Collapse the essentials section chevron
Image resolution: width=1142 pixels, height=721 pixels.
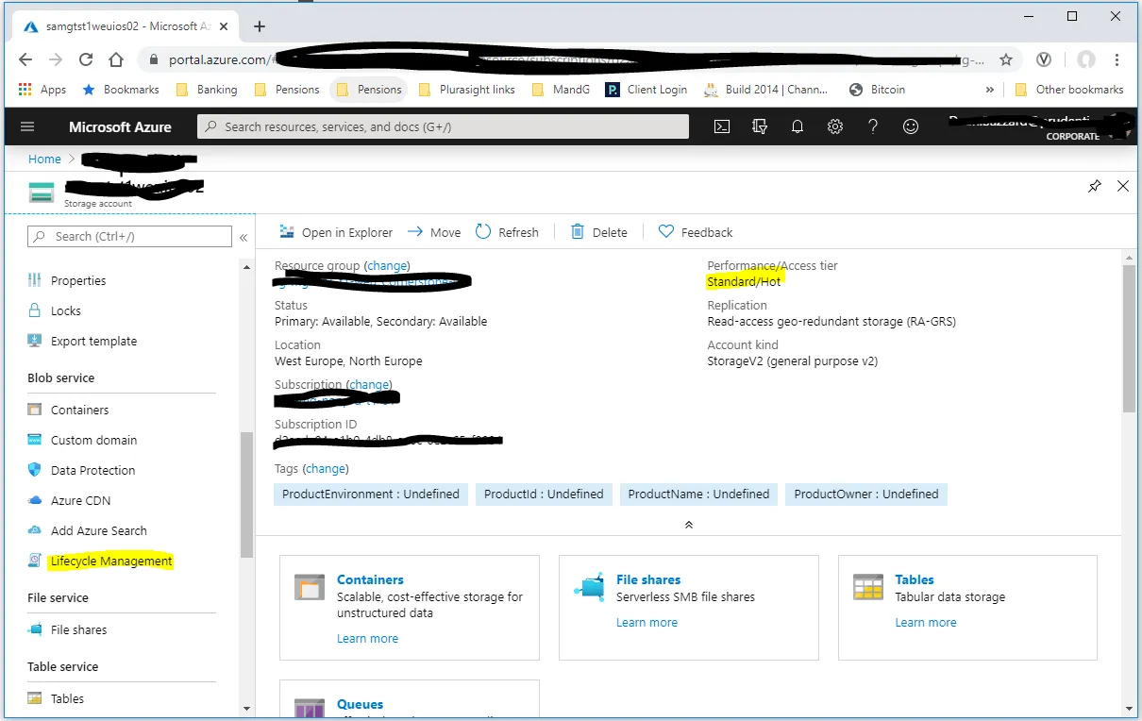(x=689, y=524)
